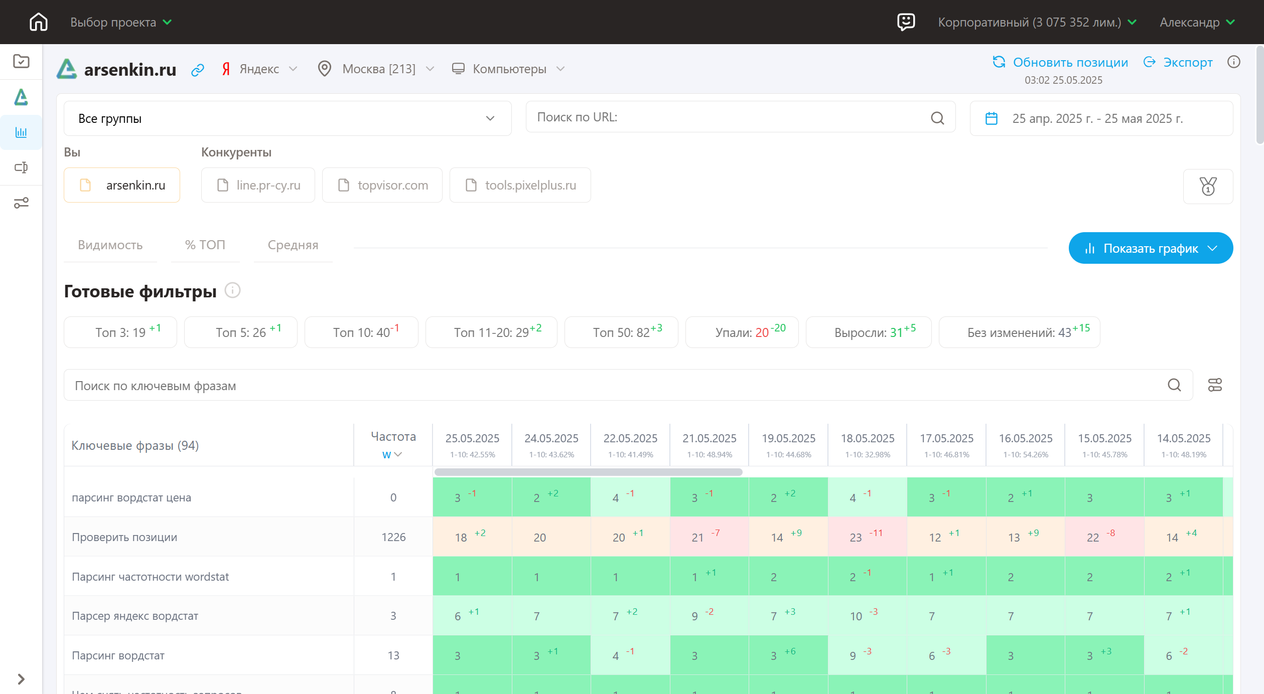Open the chat support smiley icon
The width and height of the screenshot is (1264, 694).
click(906, 22)
